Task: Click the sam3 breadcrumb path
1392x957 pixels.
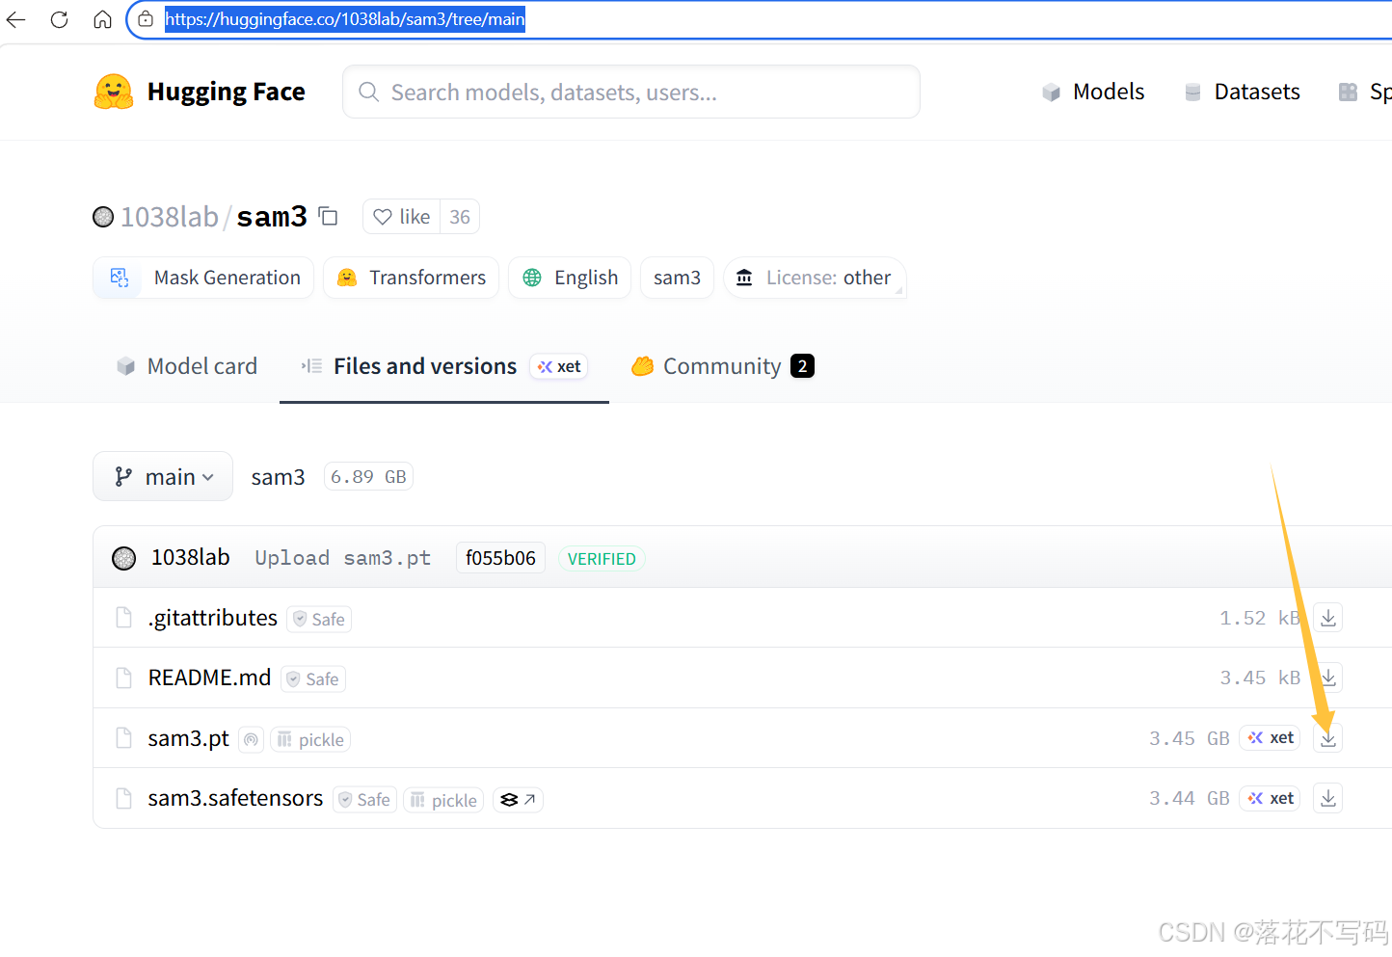Action: pos(278,477)
